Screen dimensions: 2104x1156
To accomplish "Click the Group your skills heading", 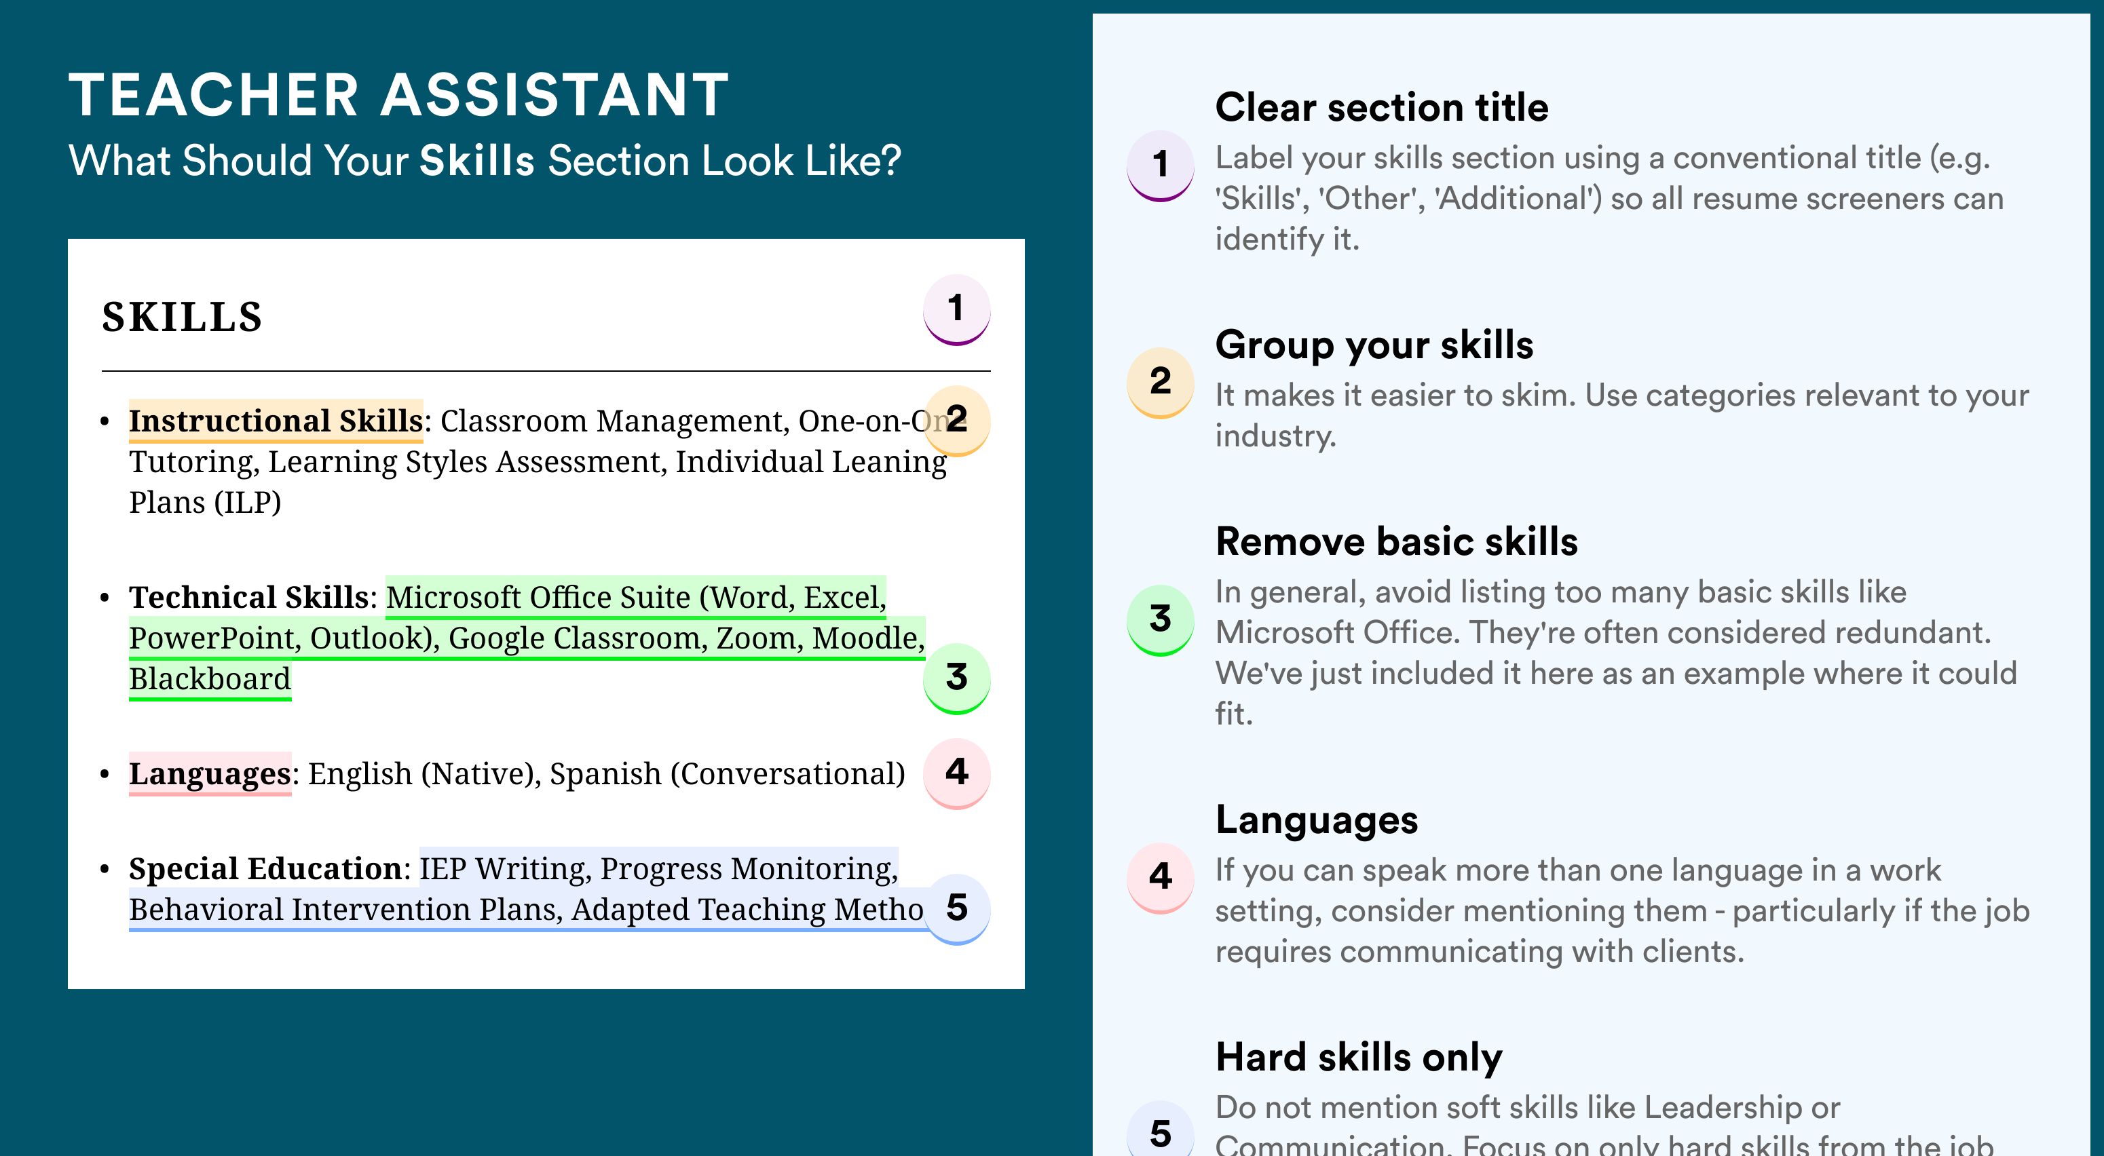I will pyautogui.click(x=1374, y=345).
